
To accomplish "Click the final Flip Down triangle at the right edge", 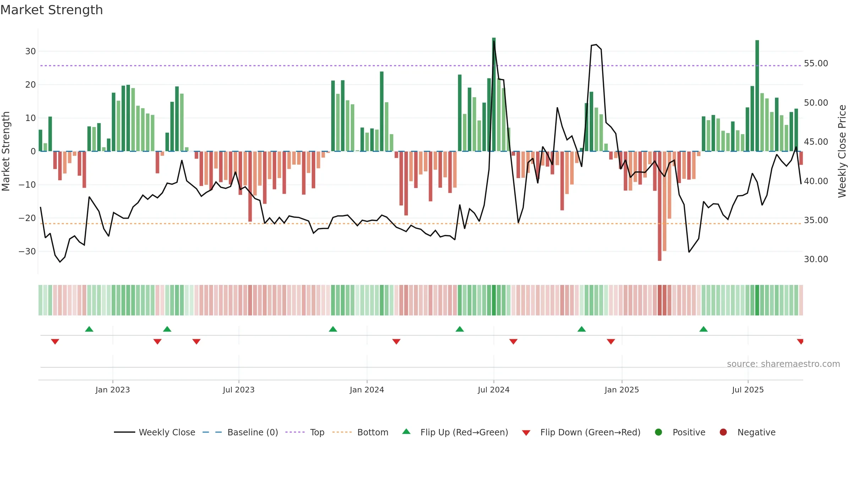I will [x=800, y=341].
